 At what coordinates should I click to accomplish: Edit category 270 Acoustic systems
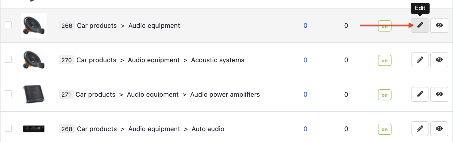coord(420,60)
